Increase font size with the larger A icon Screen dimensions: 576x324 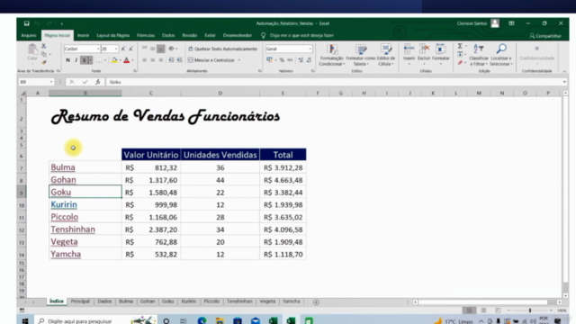123,49
